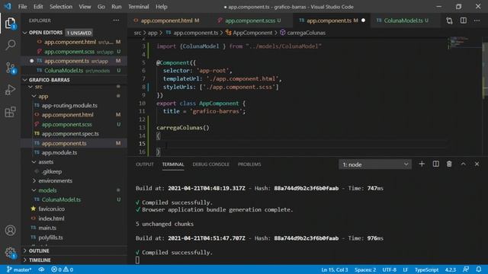Maximize the panel with up chevron
The image size is (488, 274).
click(x=463, y=164)
